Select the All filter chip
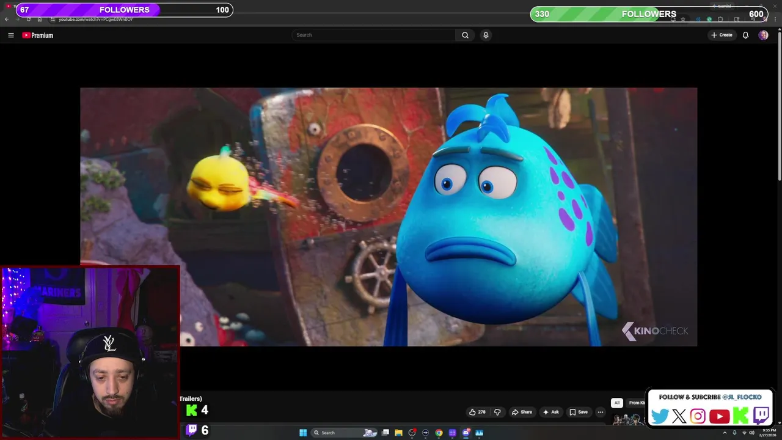 617,403
